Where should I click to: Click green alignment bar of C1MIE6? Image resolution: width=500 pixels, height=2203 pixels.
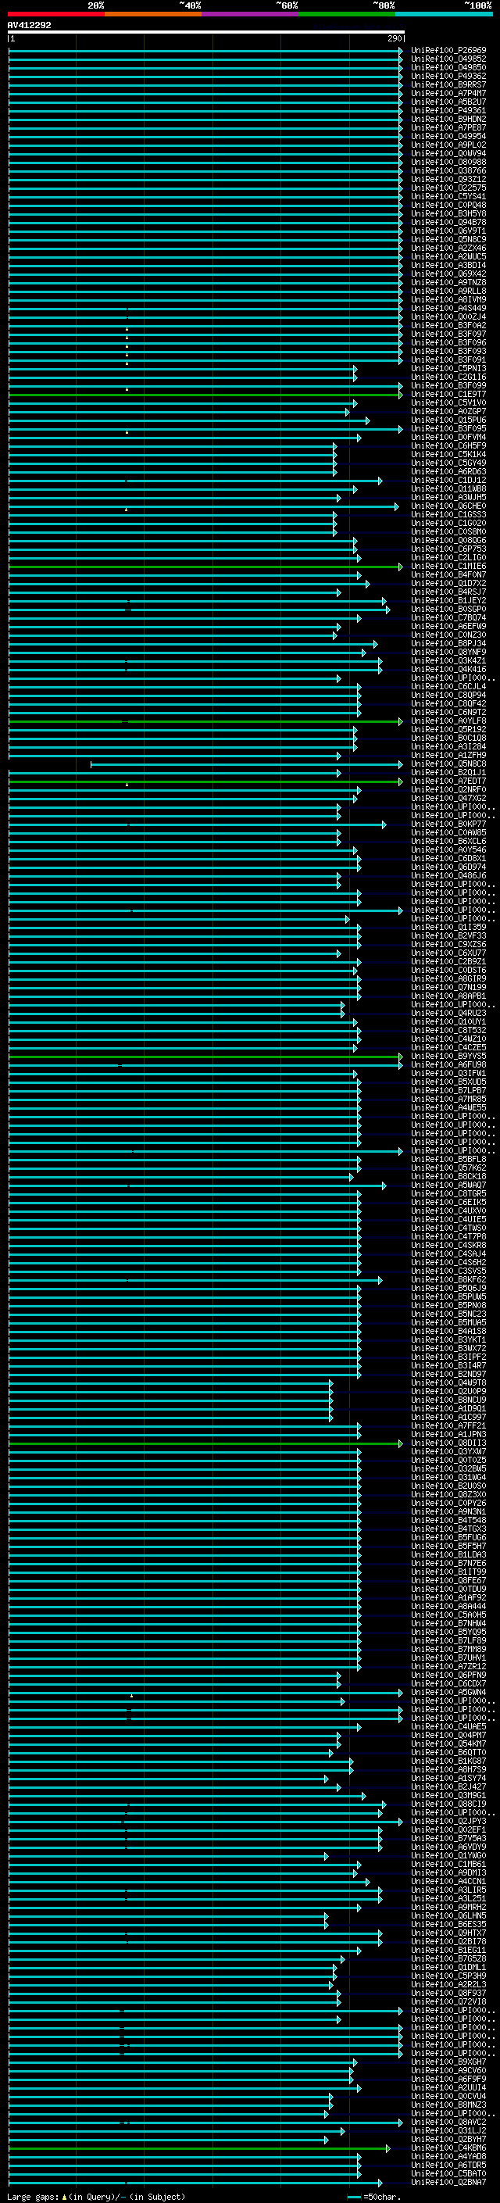pos(205,567)
